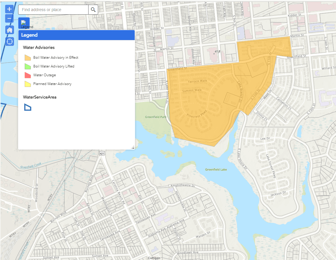Return map to home extent

9,30
